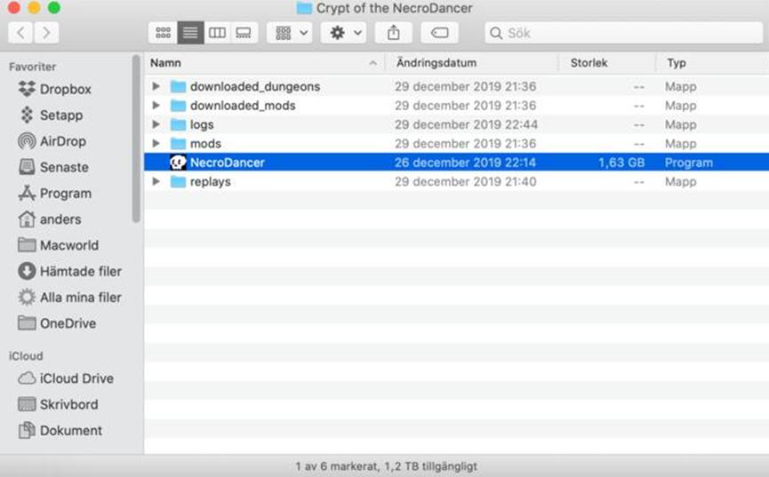The width and height of the screenshot is (769, 477).
Task: Switch to gallery view in toolbar
Action: [x=244, y=33]
